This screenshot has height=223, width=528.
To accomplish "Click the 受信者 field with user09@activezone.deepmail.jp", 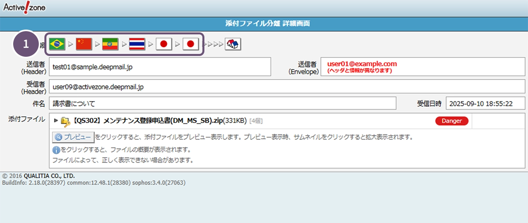I will [286, 86].
